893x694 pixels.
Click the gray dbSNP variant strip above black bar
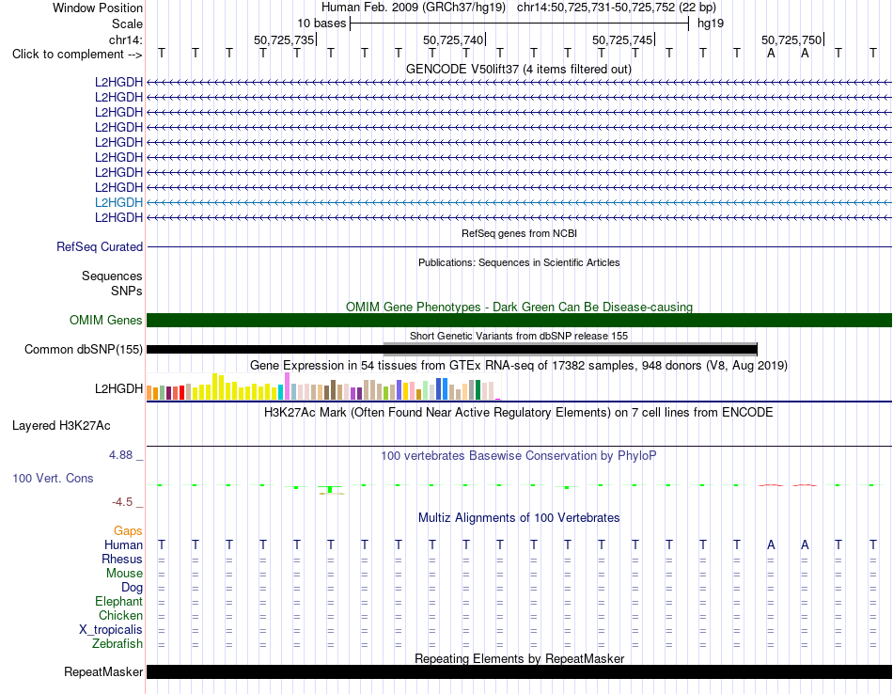[570, 344]
